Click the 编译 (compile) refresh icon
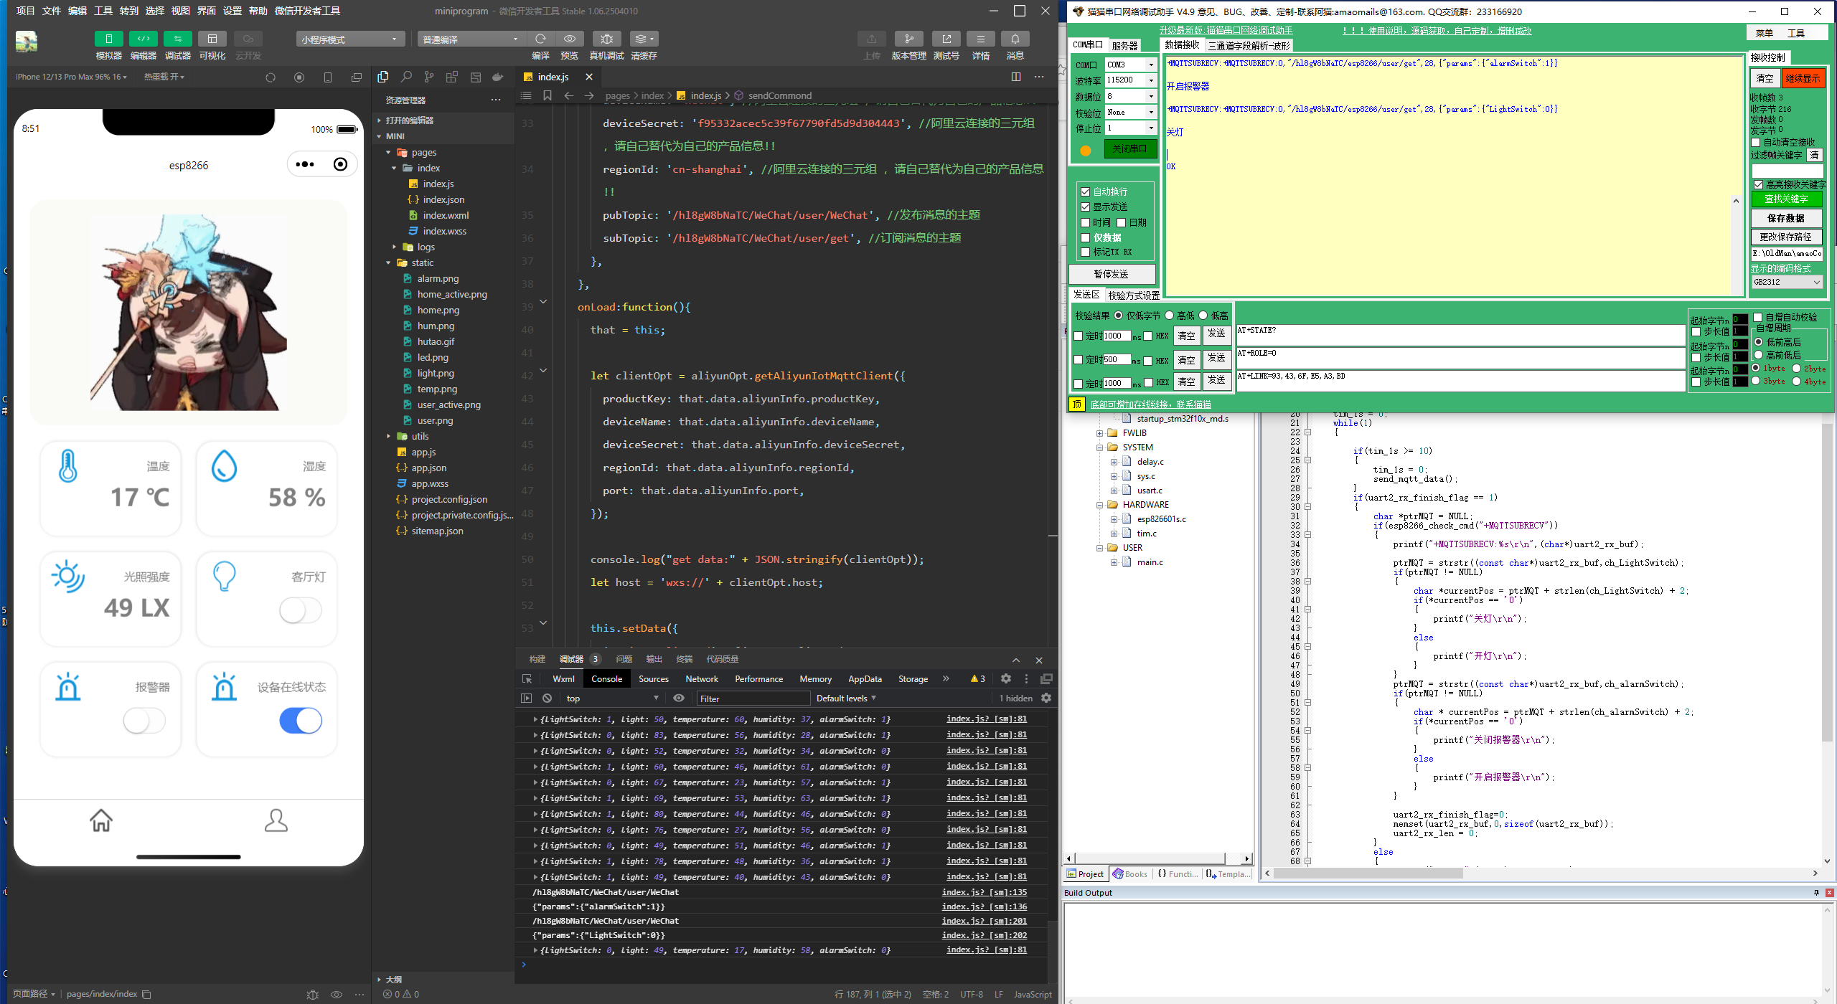 pos(540,39)
